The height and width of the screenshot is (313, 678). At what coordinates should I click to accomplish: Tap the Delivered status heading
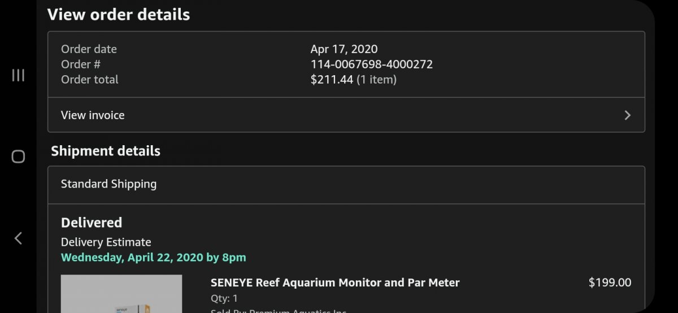[92, 223]
